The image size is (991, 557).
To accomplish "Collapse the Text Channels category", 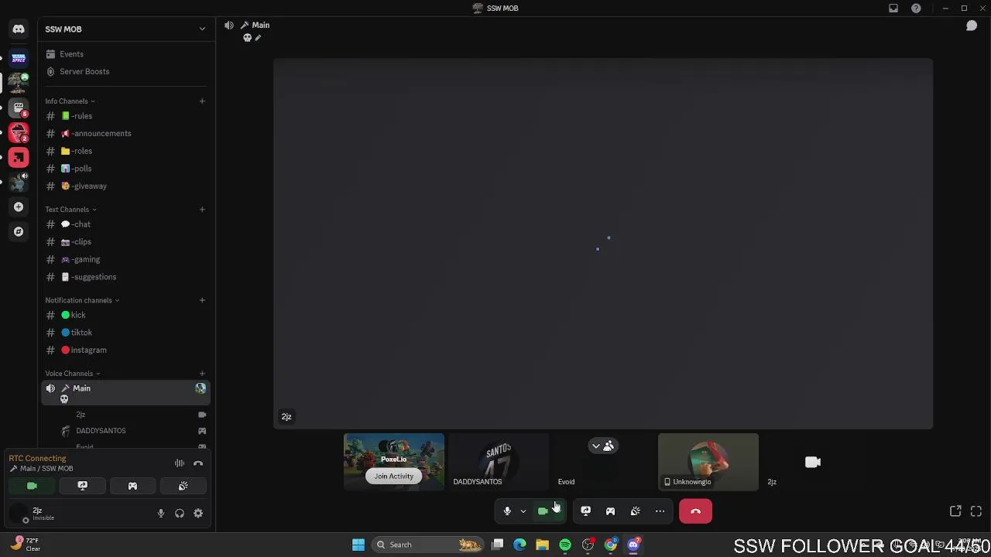I will click(x=70, y=210).
